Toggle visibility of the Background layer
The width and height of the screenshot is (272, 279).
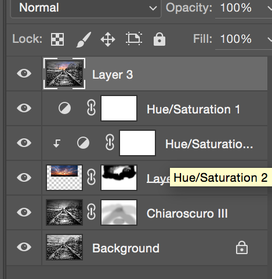click(24, 247)
